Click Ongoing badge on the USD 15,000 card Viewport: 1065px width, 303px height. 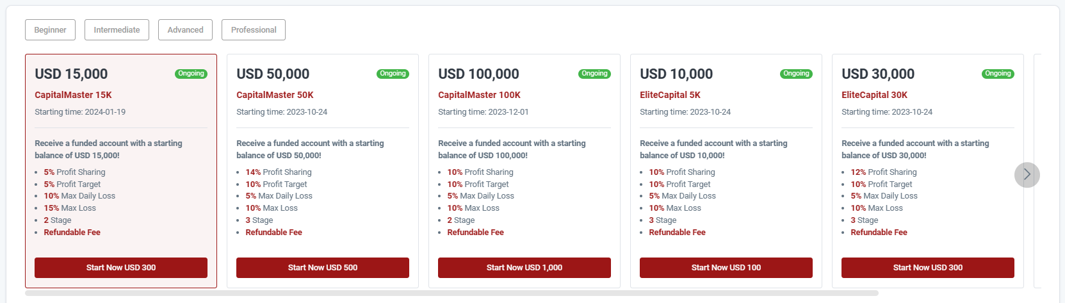[191, 74]
